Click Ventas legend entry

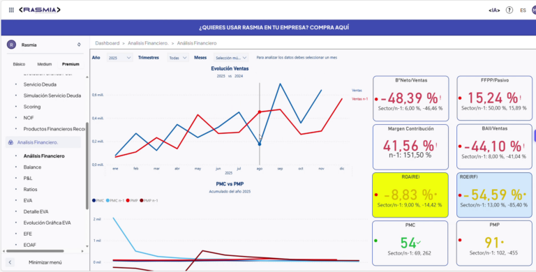(357, 91)
